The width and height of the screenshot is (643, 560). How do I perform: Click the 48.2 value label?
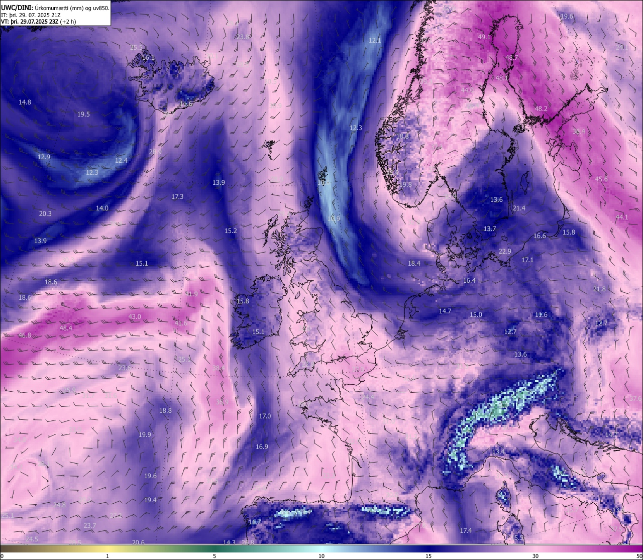pyautogui.click(x=541, y=108)
